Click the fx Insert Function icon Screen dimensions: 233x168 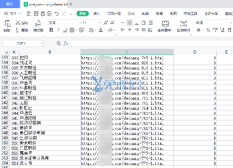coord(66,43)
